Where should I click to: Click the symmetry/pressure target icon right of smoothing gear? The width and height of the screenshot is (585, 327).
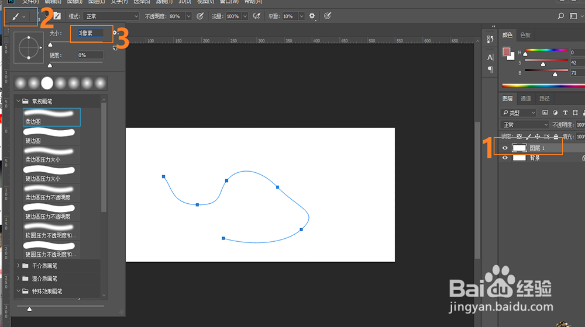(327, 16)
